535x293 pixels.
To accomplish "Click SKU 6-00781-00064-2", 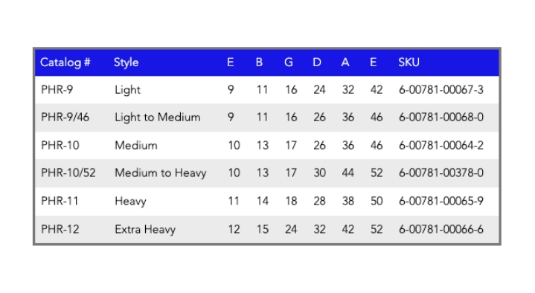I will pos(441,145).
